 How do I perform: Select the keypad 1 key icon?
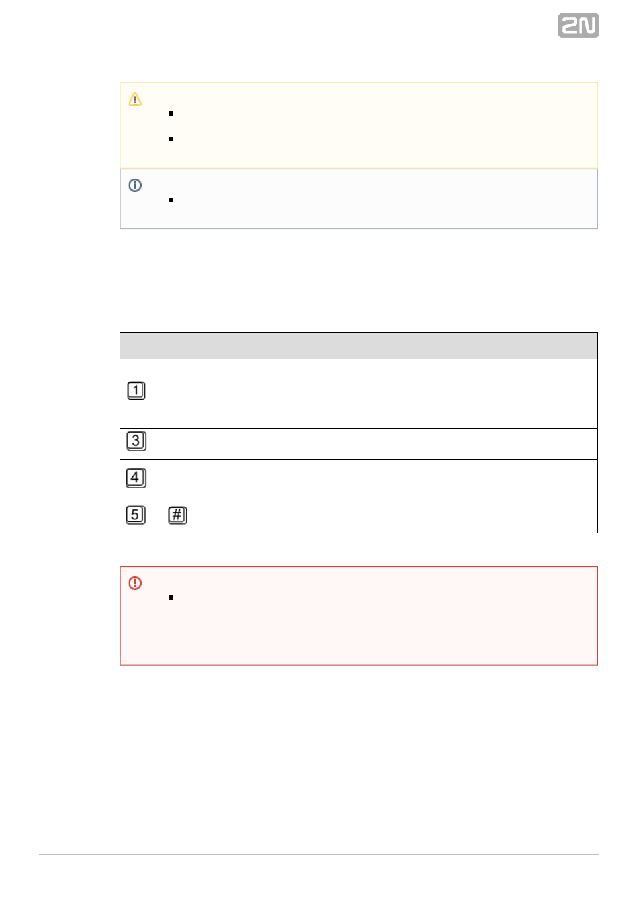(x=136, y=391)
